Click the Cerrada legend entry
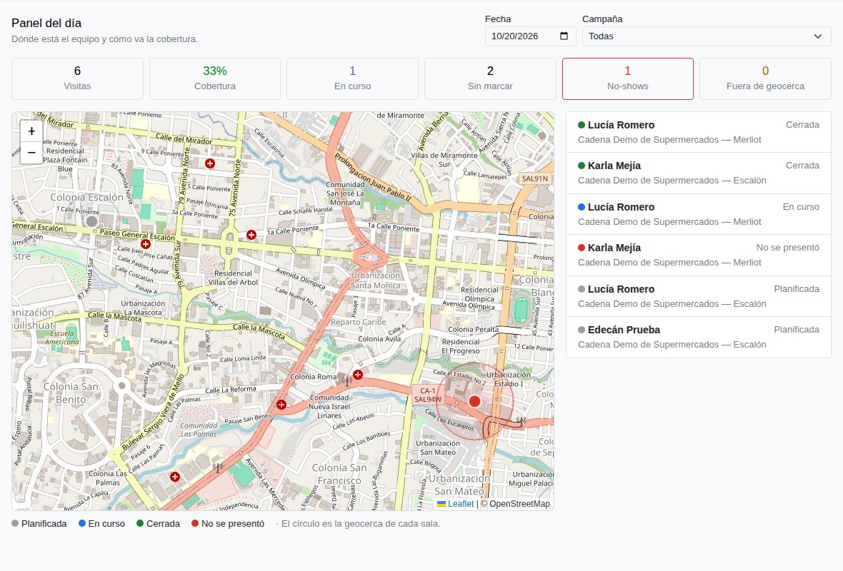The width and height of the screenshot is (843, 571). tap(158, 524)
